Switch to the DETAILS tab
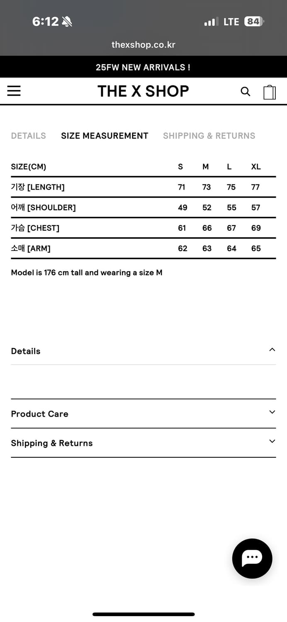The height and width of the screenshot is (622, 287). pos(28,136)
